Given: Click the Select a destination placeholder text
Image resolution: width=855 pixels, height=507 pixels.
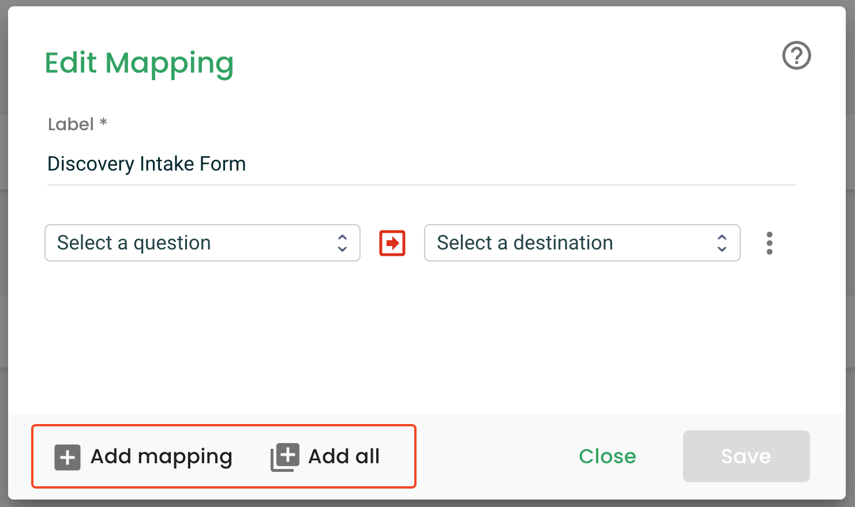Looking at the screenshot, I should [525, 243].
